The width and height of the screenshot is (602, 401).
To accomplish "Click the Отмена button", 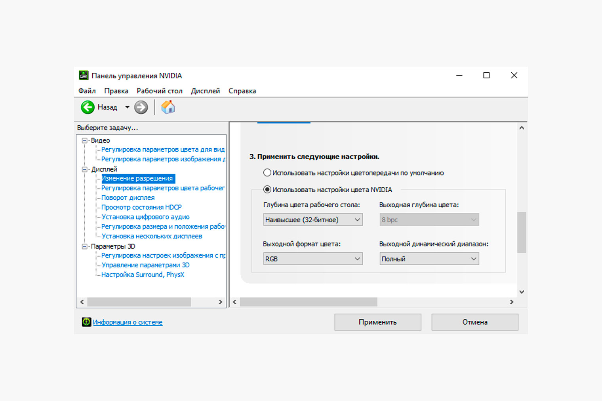I will coord(475,322).
